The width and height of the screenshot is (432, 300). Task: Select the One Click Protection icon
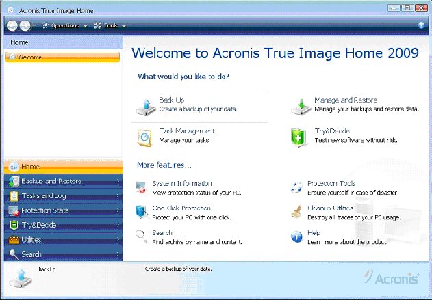click(142, 212)
